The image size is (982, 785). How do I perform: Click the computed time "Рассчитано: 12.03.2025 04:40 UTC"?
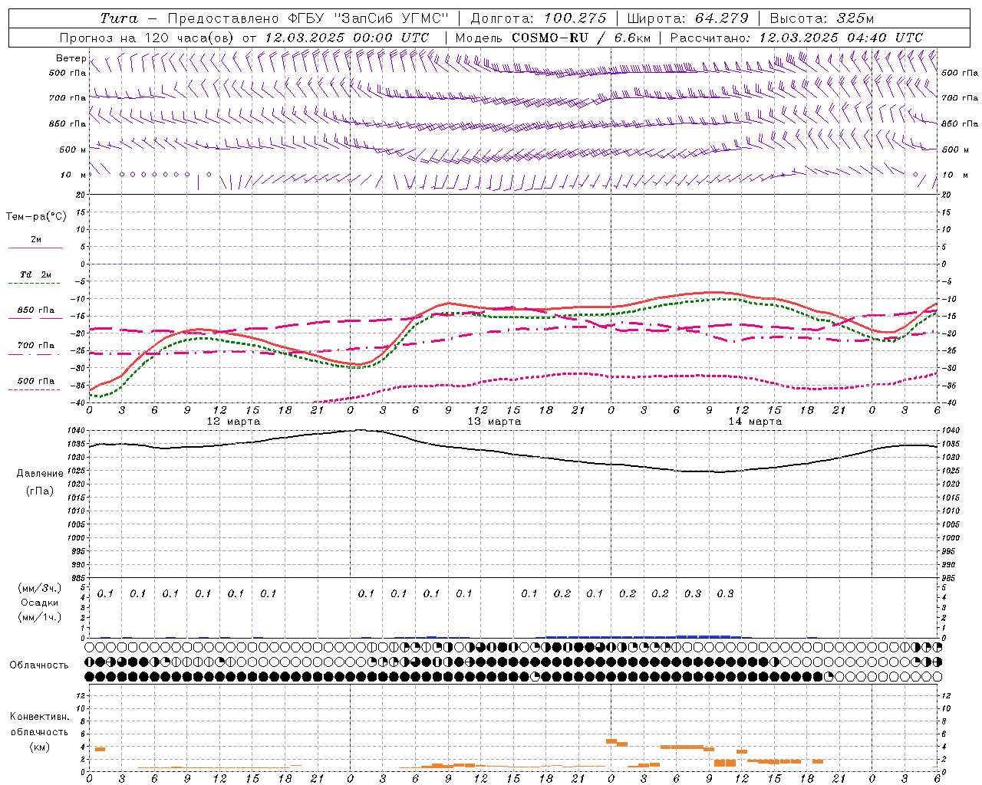click(796, 38)
